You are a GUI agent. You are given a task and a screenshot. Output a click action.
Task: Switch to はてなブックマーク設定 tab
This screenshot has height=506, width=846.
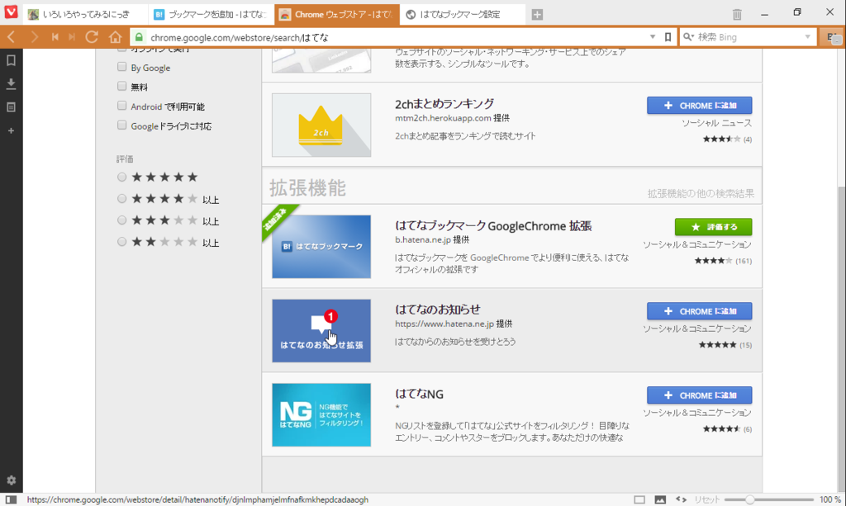[463, 15]
